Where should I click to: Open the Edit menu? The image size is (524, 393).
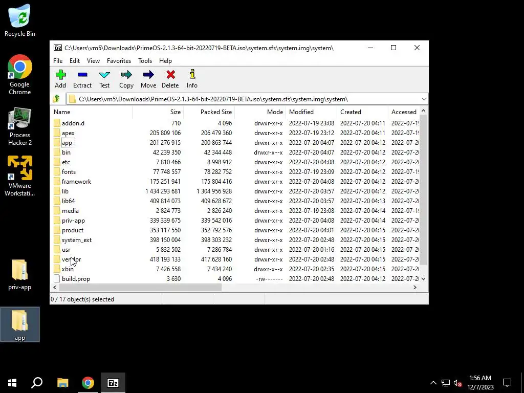[75, 61]
